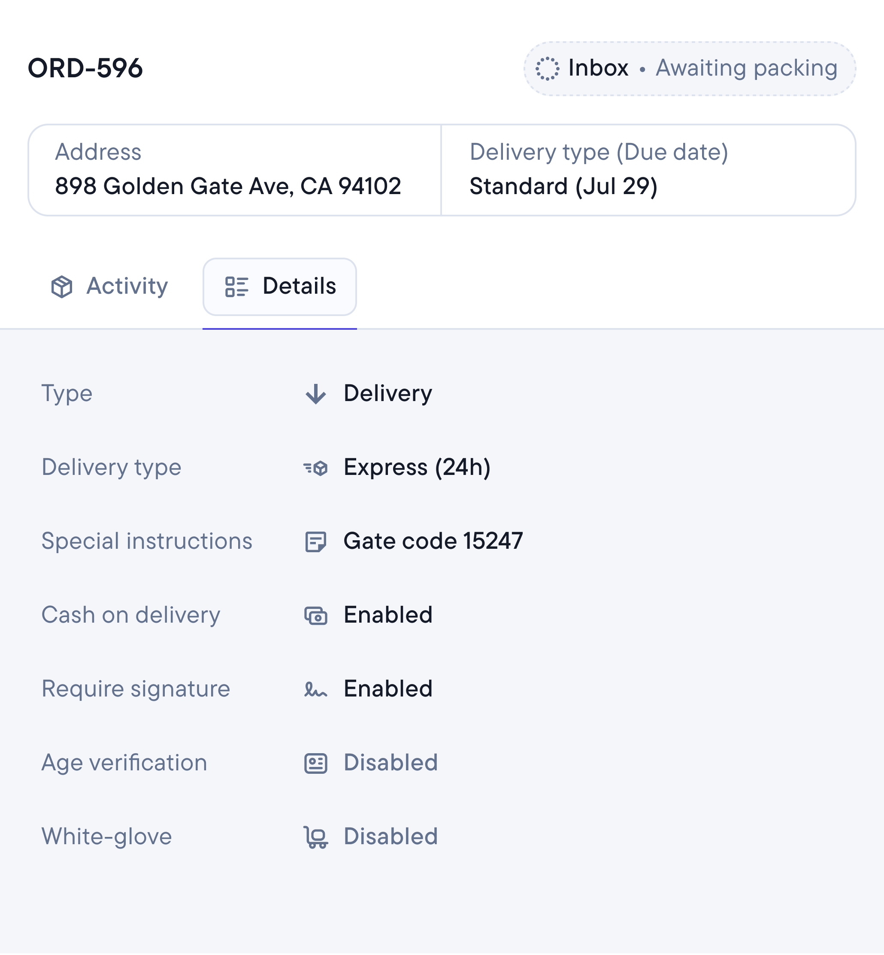Disable Require signature option

coord(388,689)
